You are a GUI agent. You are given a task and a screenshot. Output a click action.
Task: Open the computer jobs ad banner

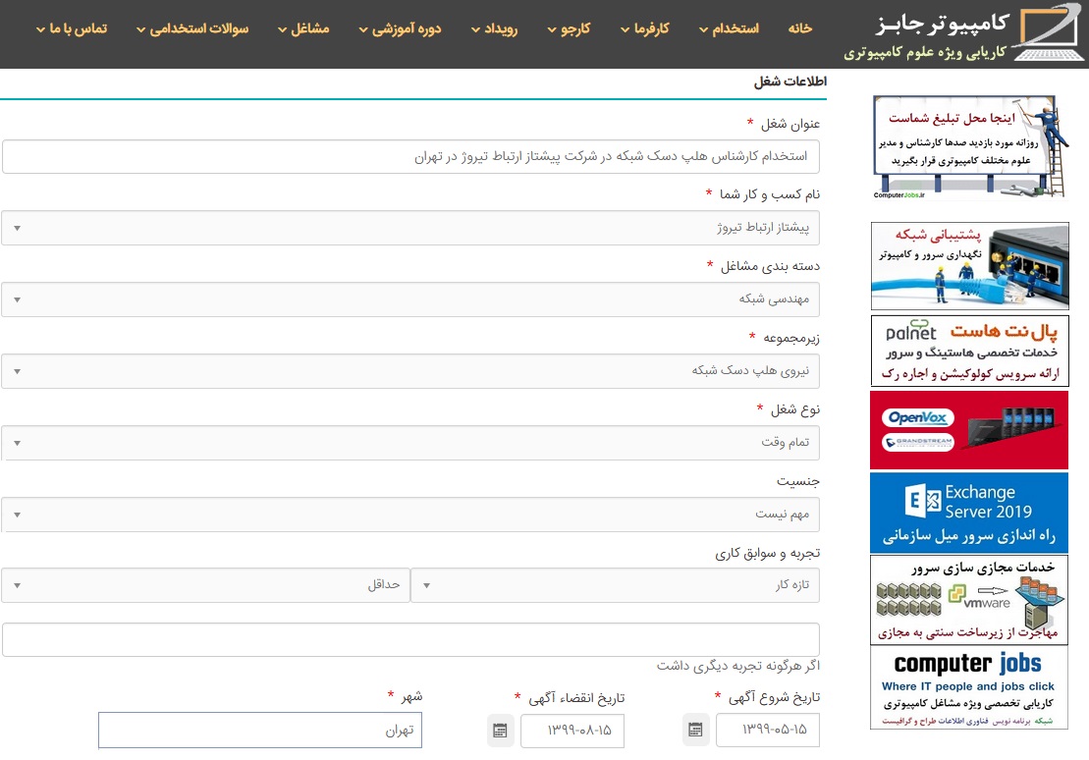click(969, 687)
